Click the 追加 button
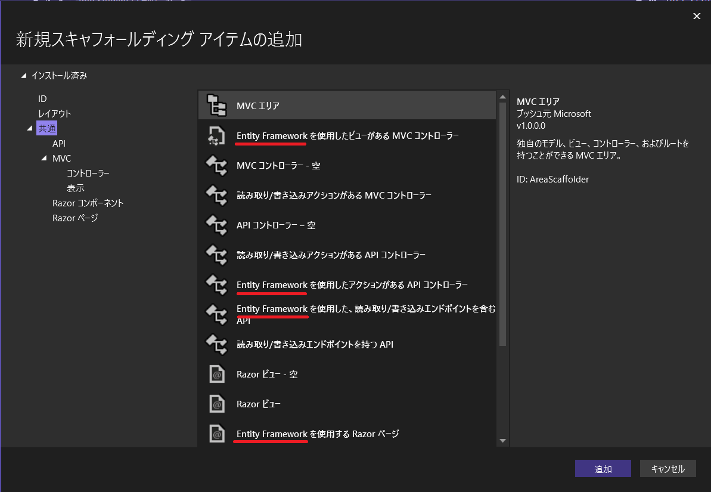Image resolution: width=711 pixels, height=492 pixels. [603, 468]
